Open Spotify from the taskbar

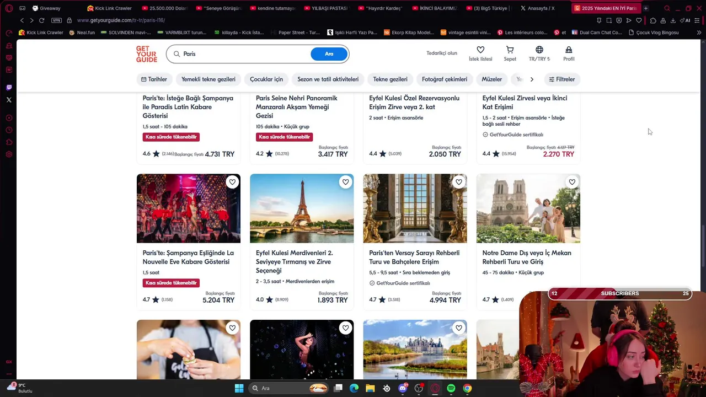[451, 388]
